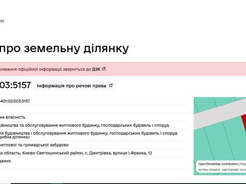This screenshot has height=184, width=246.
Task: Open OpenStreetMap contributors attribution link
Action: [x=218, y=164]
